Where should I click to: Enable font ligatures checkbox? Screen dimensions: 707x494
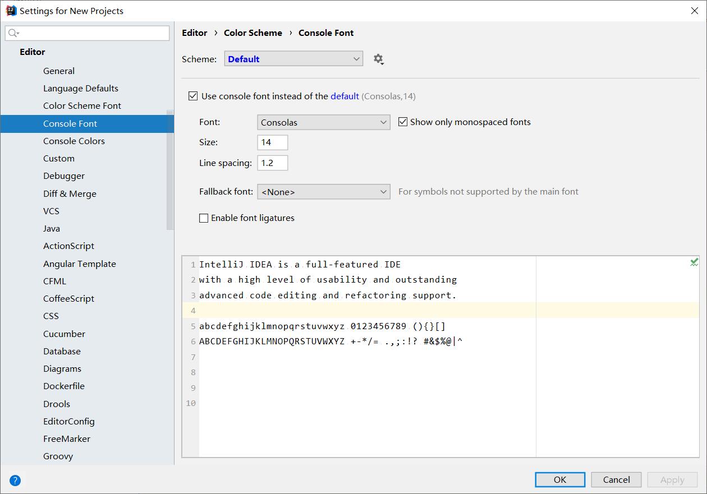[204, 218]
